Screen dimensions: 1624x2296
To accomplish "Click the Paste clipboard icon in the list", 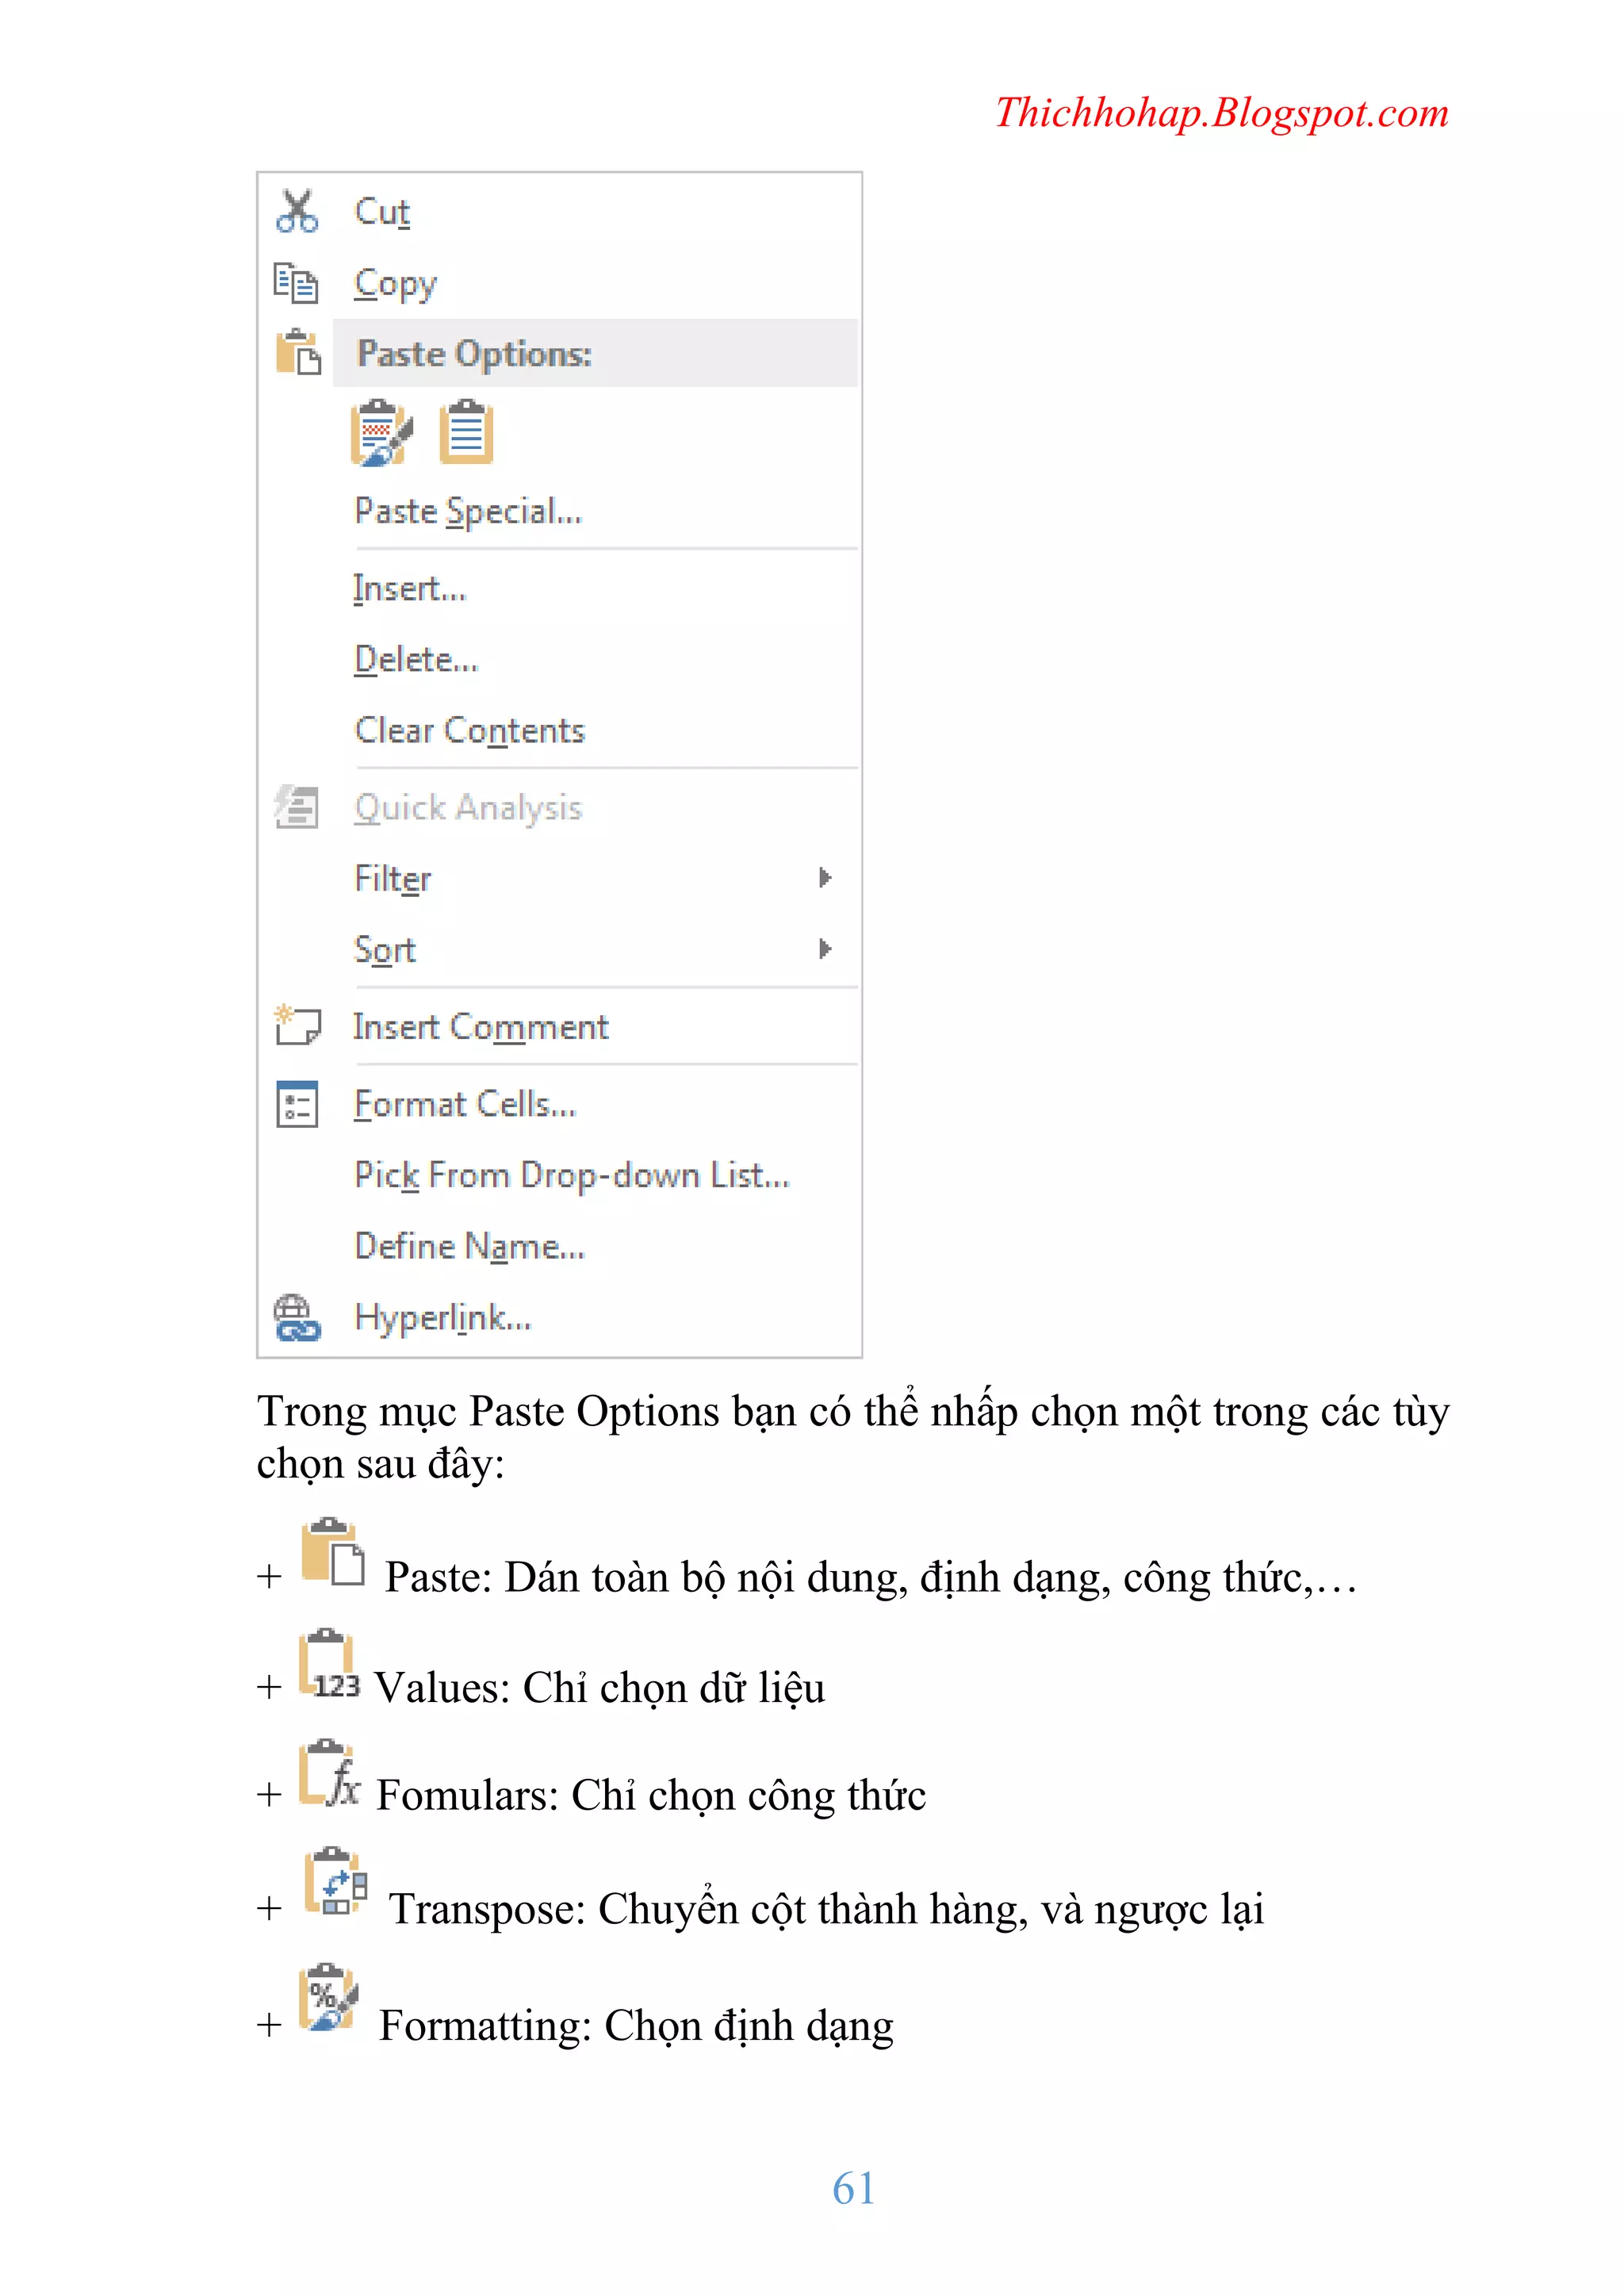I will click(x=332, y=1552).
